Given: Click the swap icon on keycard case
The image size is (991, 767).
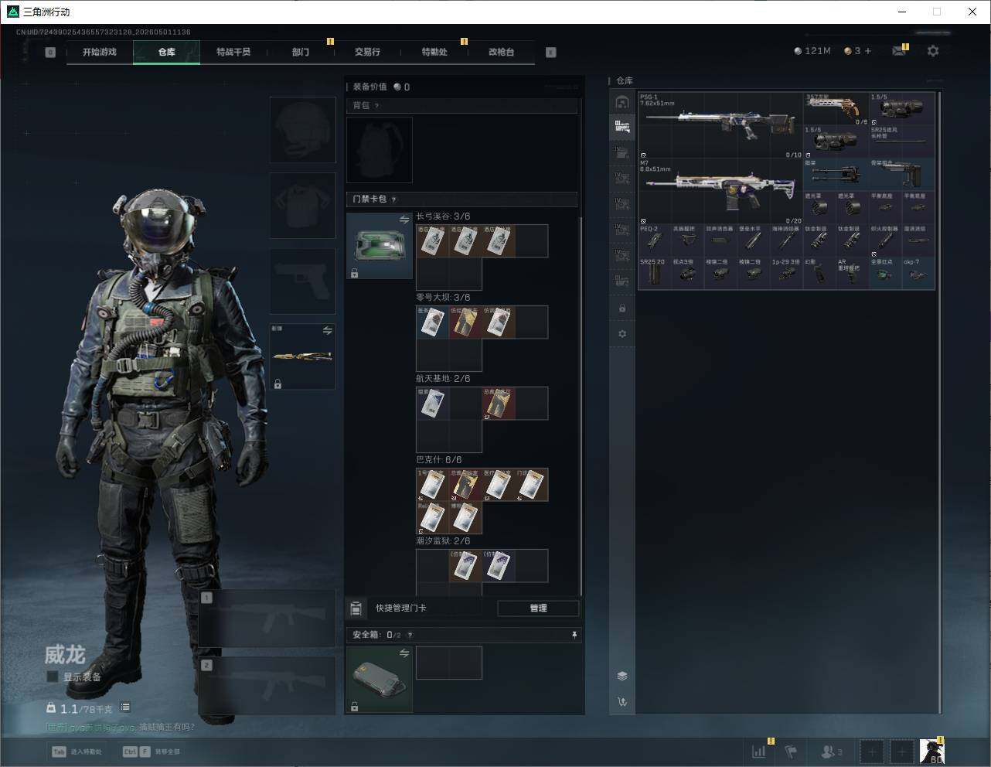Looking at the screenshot, I should pos(404,220).
